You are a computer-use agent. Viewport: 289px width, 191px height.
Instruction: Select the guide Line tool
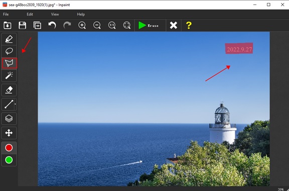[9, 104]
